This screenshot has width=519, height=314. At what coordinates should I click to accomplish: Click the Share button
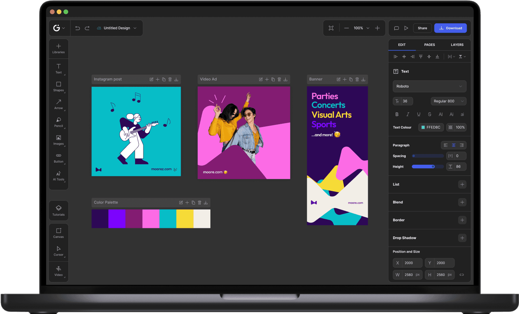pyautogui.click(x=422, y=28)
